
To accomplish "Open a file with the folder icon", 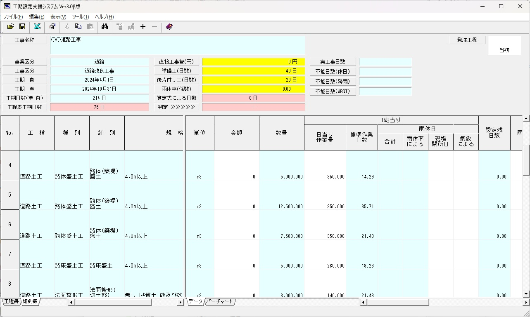I will 11,27.
